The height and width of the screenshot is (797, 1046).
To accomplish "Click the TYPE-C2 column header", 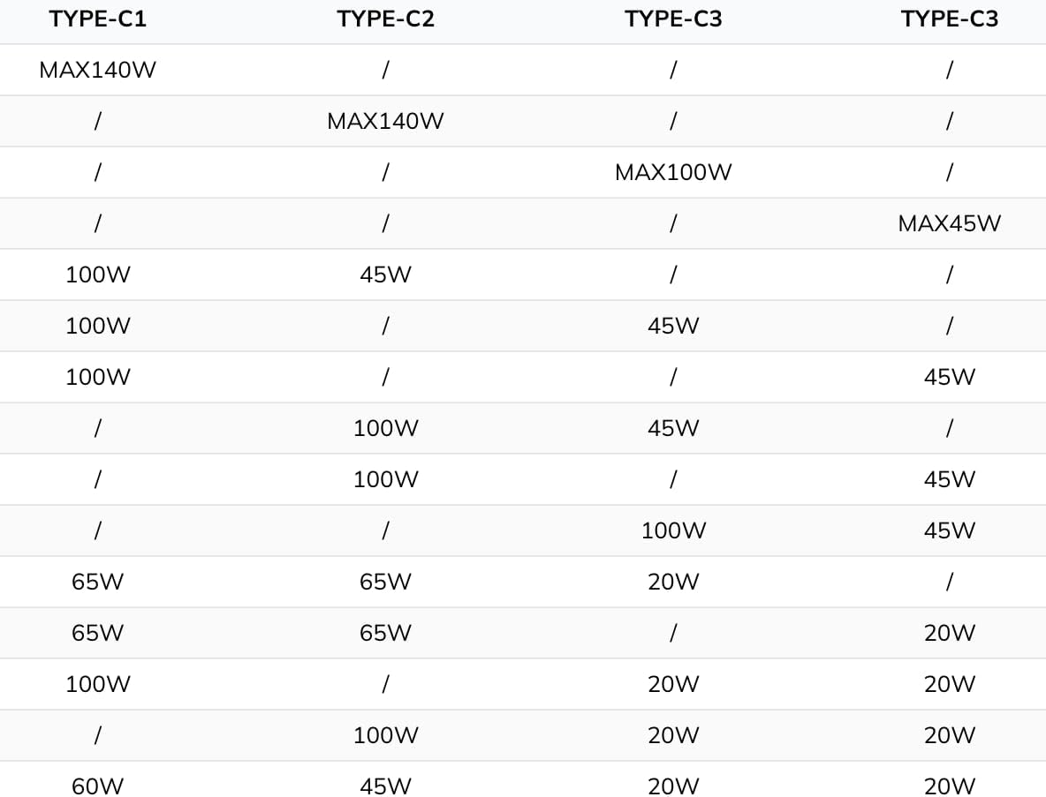I will coord(385,19).
